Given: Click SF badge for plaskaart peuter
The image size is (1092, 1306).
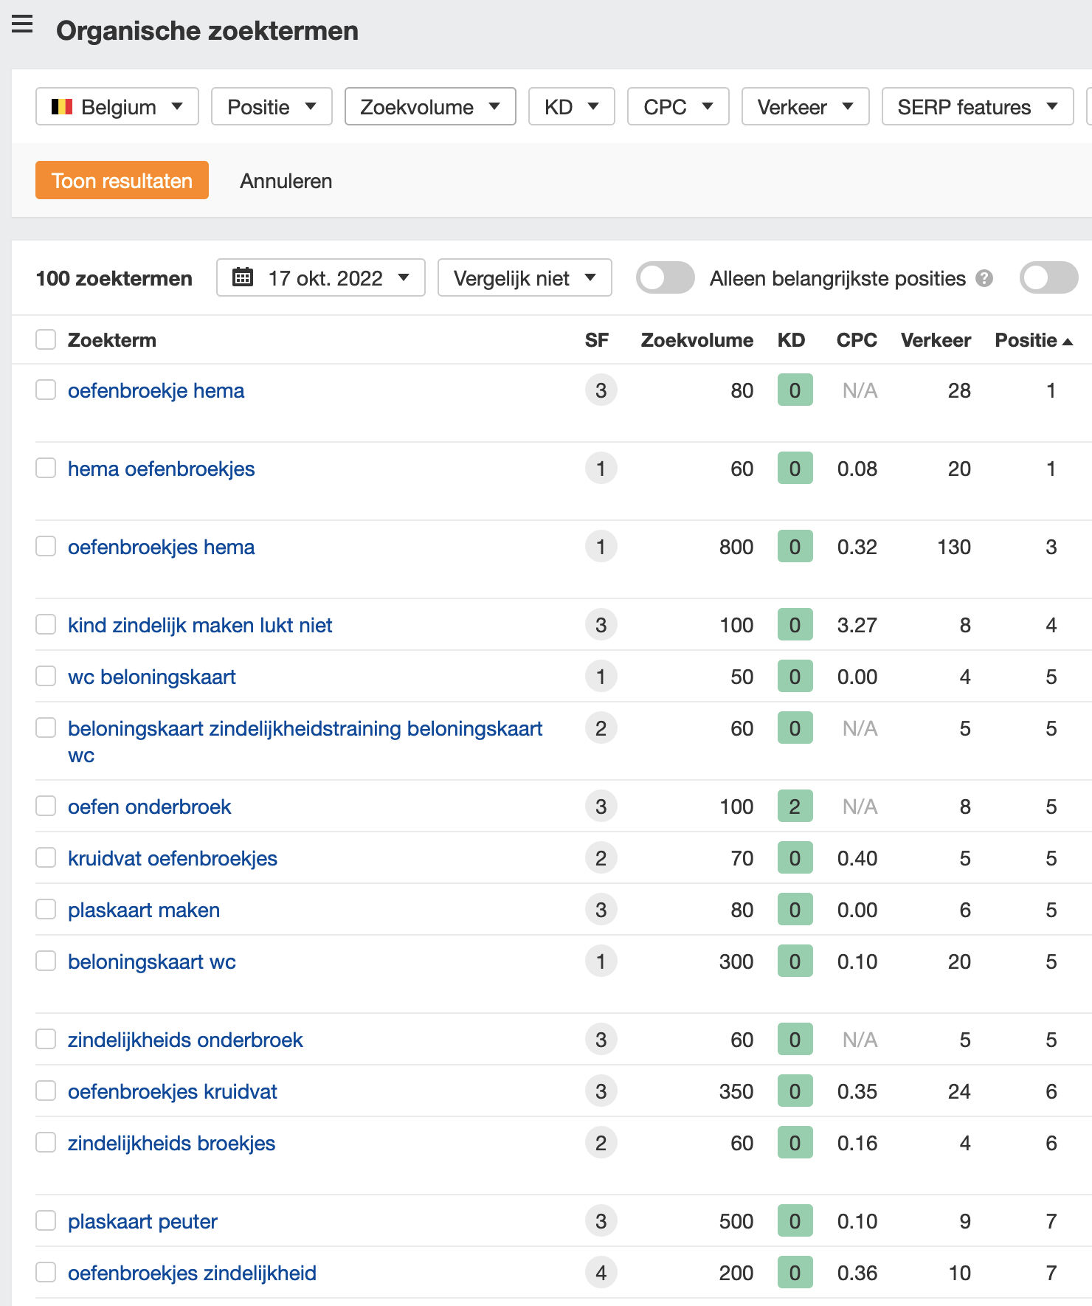Looking at the screenshot, I should pyautogui.click(x=601, y=1221).
